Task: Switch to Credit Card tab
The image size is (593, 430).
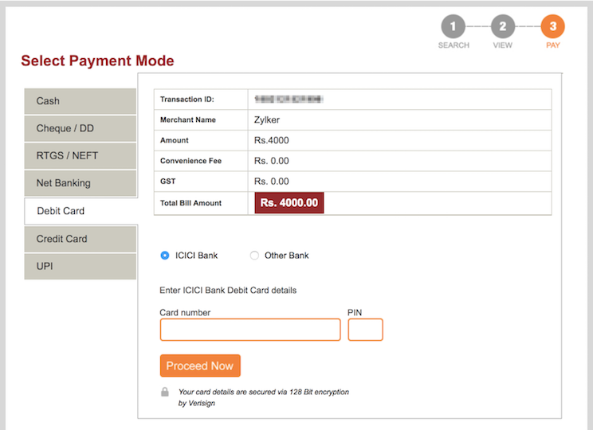Action: click(81, 239)
